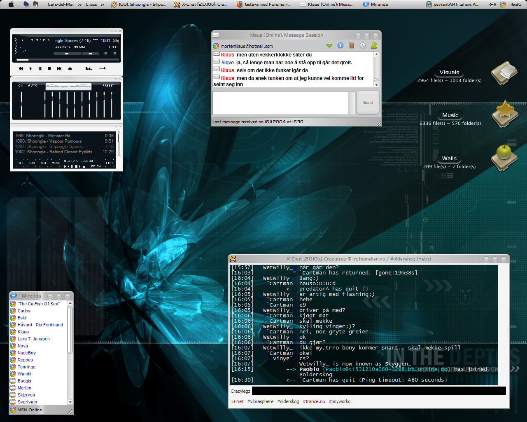Select contact Lars T. Janssen
Image resolution: width=527 pixels, height=422 pixels.
click(x=33, y=339)
